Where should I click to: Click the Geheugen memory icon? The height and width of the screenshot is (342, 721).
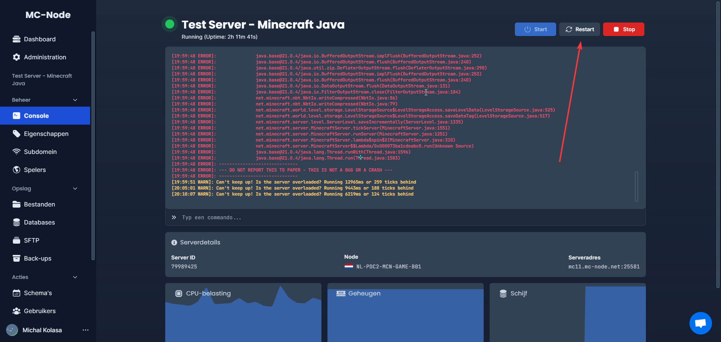(341, 293)
